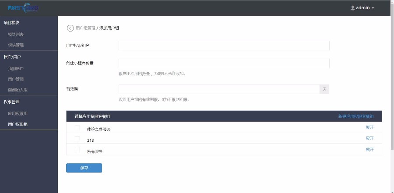Open the admin account dropdown
The image size is (394, 193).
[x=362, y=8]
